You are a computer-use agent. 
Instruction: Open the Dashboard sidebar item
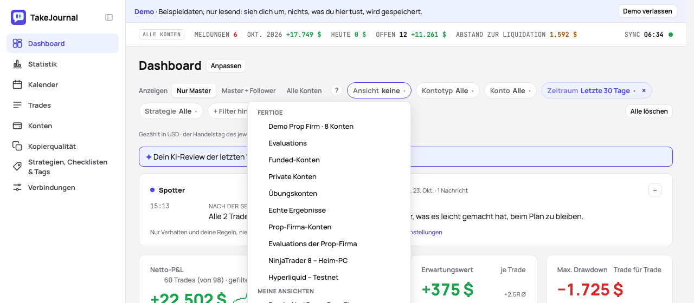tap(62, 43)
